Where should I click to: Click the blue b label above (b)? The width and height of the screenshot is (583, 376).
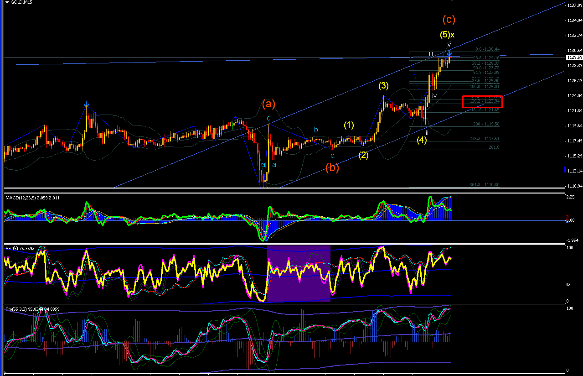315,130
